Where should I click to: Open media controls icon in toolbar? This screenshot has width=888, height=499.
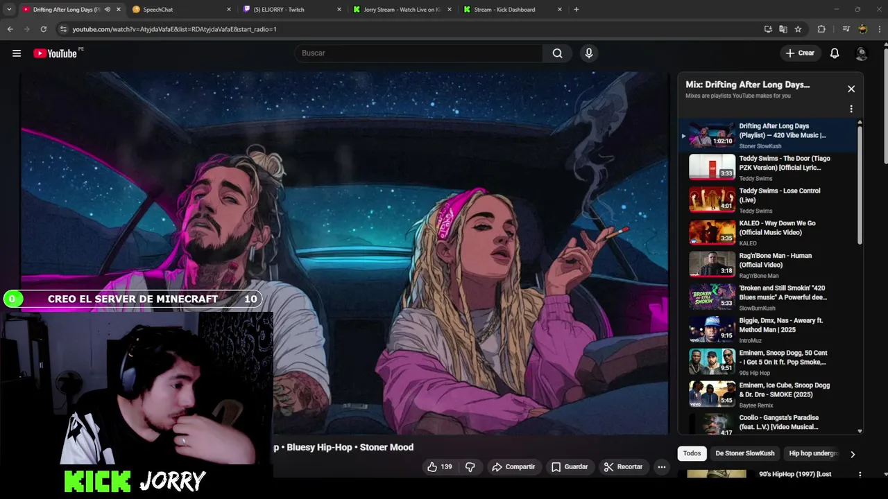point(846,29)
